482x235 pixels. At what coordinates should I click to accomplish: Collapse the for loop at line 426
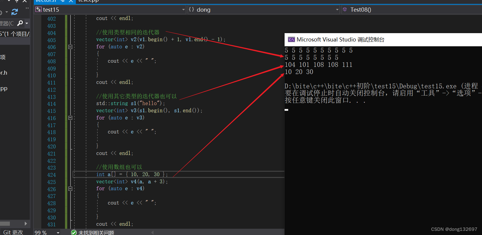point(70,189)
